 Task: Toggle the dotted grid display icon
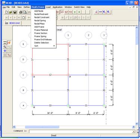pyautogui.click(x=5, y=55)
